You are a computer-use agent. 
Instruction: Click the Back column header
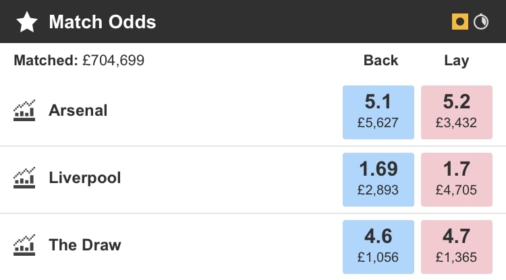[x=381, y=61]
